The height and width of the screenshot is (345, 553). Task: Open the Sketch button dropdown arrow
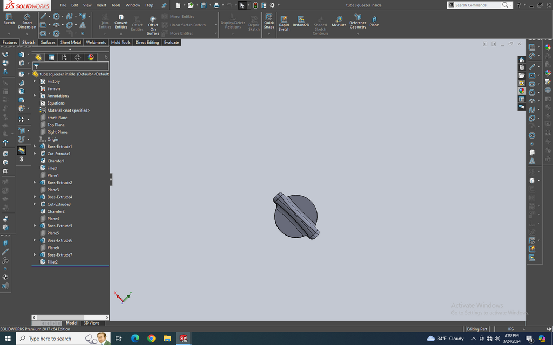coord(9,34)
